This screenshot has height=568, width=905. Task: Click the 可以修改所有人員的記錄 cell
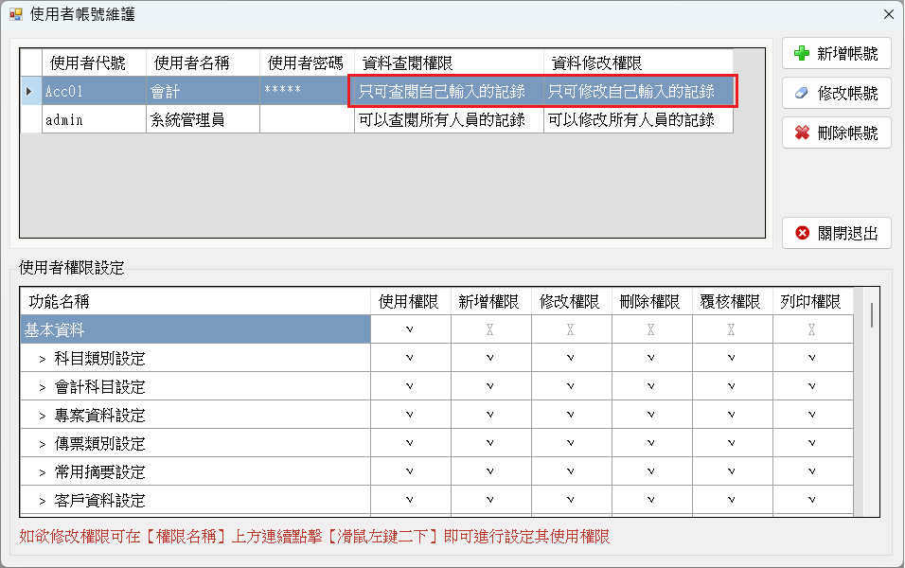[638, 119]
